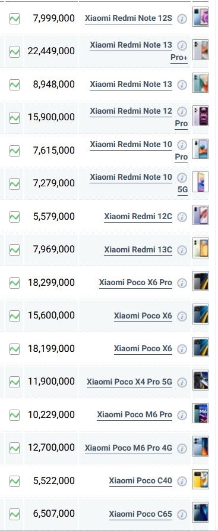
Task: Click info icon for Xiaomi Poco C40
Action: 182,481
